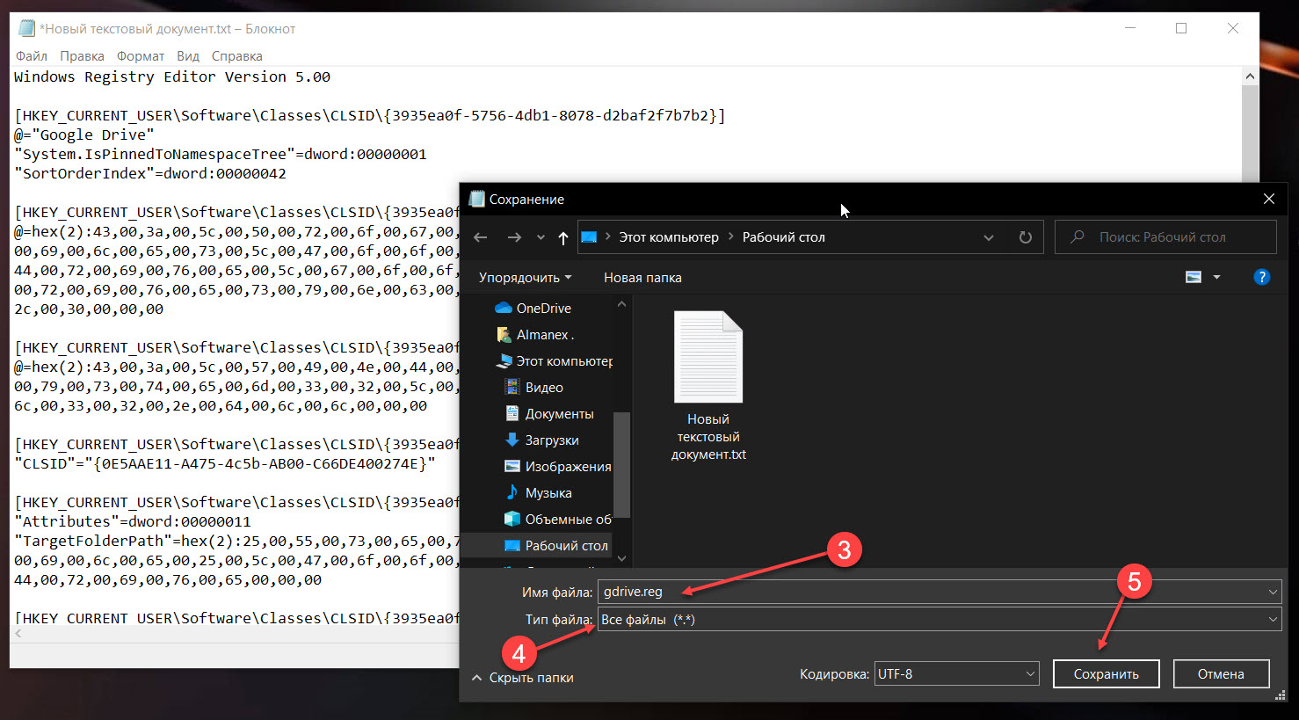Open the Упорядочить dropdown menu
Screen dimensions: 1299x720
pos(525,278)
